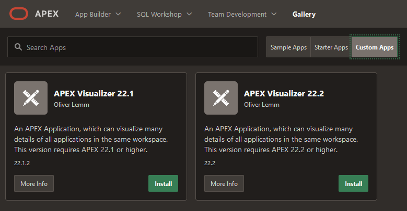
Task: Click the search magnifier icon
Action: (x=18, y=47)
